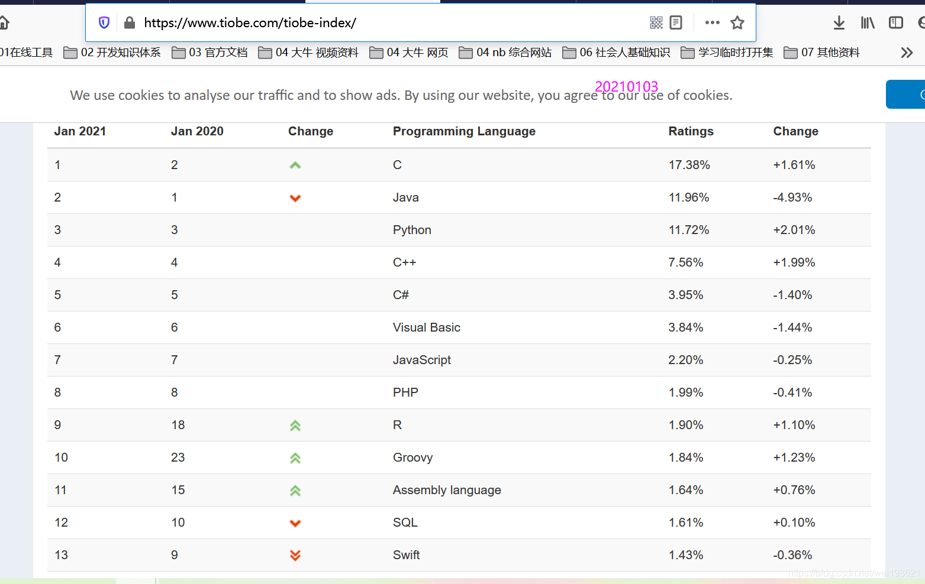Click the 11.96% rating value

coord(688,197)
